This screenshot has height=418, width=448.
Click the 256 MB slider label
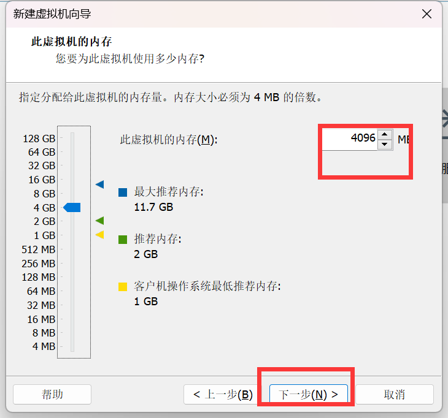pos(38,264)
